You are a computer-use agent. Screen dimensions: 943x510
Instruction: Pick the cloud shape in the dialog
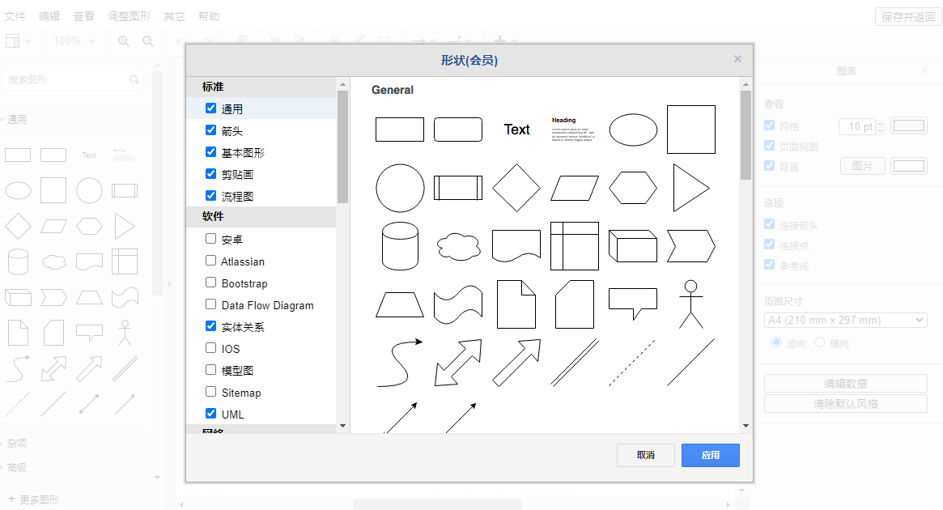458,246
